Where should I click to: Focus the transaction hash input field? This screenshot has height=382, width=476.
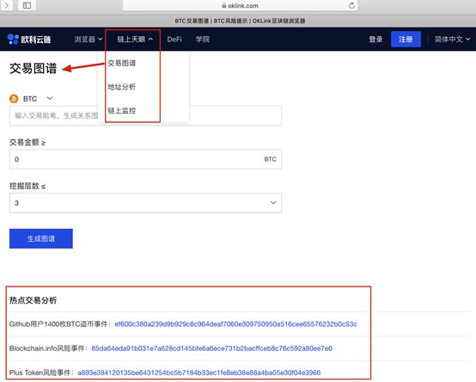click(145, 115)
